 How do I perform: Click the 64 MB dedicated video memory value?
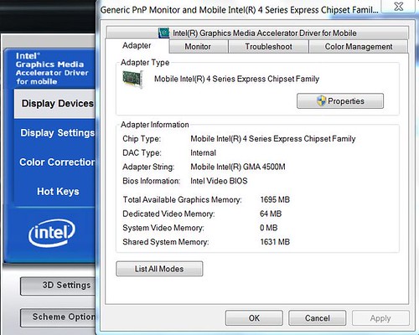pyautogui.click(x=271, y=214)
